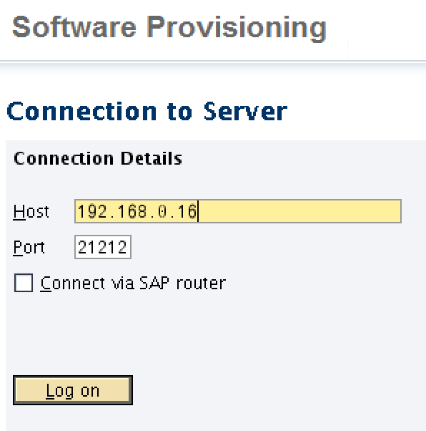
Task: Click the word "Details" in group heading
Action: [152, 158]
